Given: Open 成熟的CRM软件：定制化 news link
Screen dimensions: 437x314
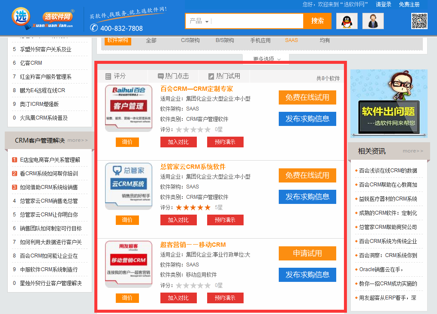Looking at the screenshot, I should tap(388, 213).
